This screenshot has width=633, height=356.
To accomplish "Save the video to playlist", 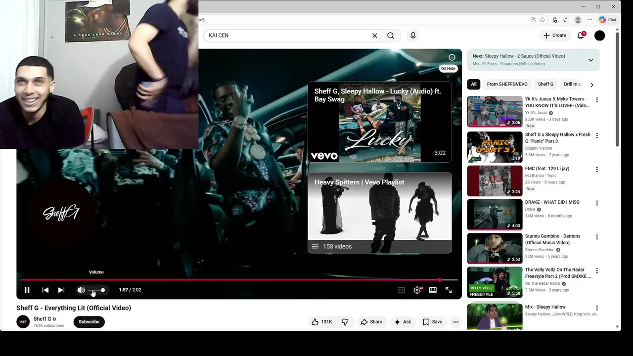I will [433, 322].
